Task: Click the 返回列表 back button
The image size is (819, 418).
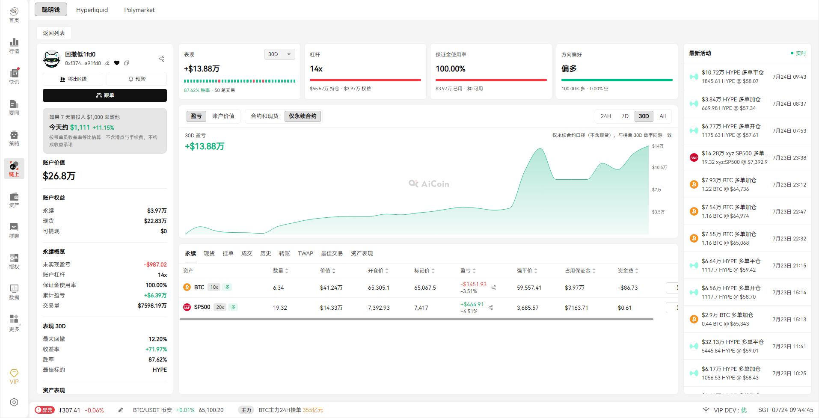Action: pos(54,33)
